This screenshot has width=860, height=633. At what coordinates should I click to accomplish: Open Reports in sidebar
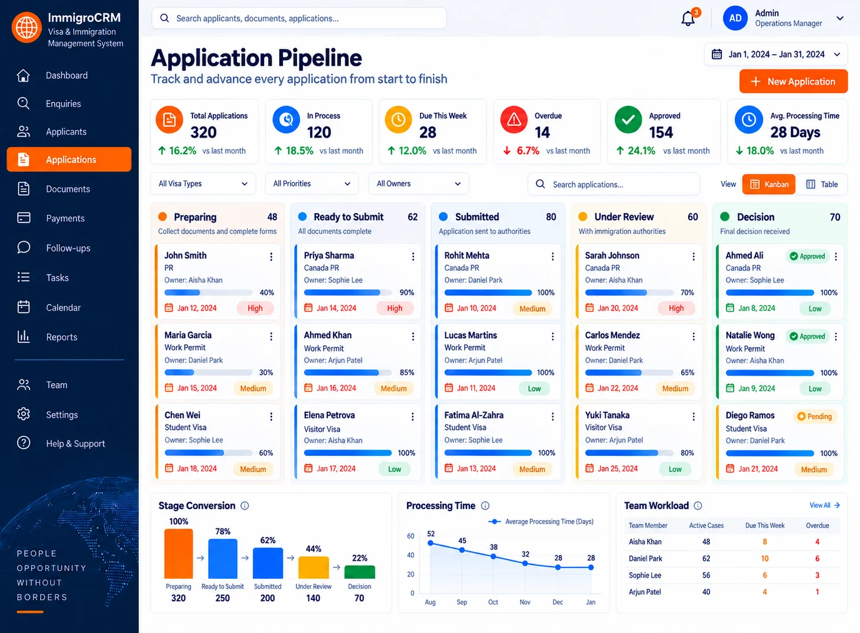click(69, 337)
